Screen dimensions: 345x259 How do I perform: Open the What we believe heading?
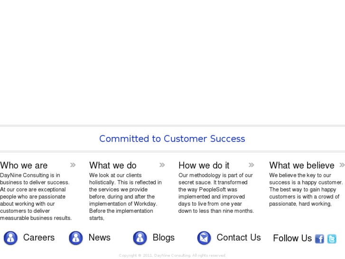point(302,165)
